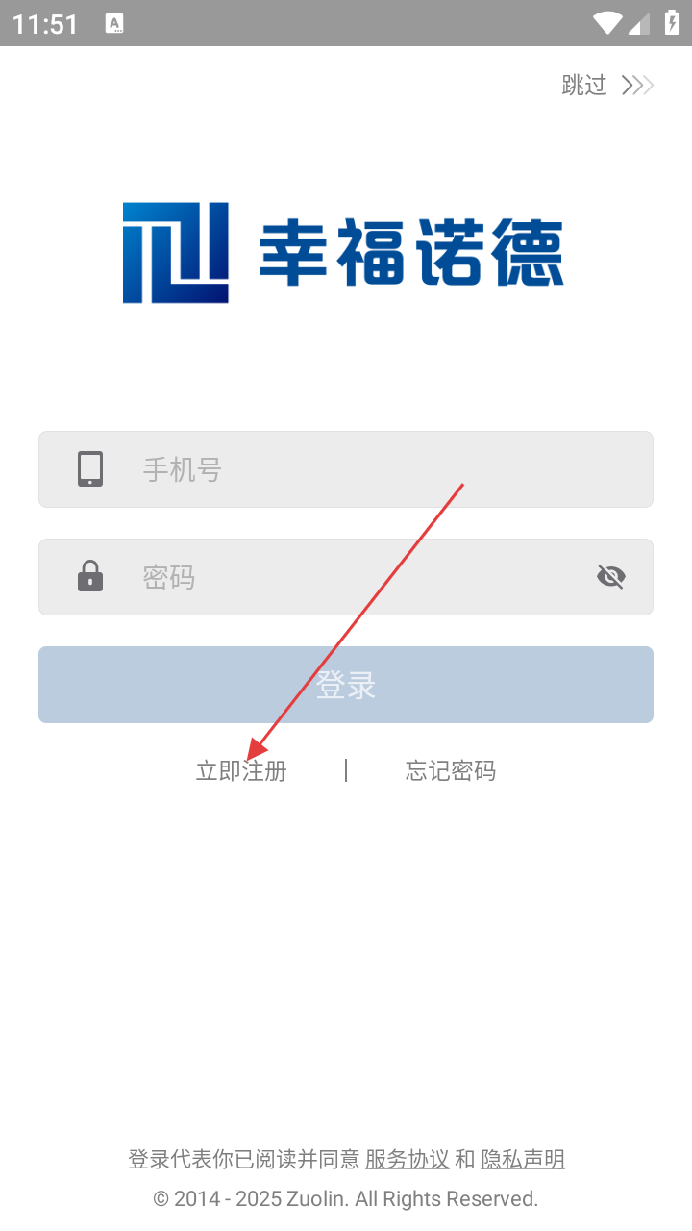Tap the Wi-Fi icon in status bar

607,23
